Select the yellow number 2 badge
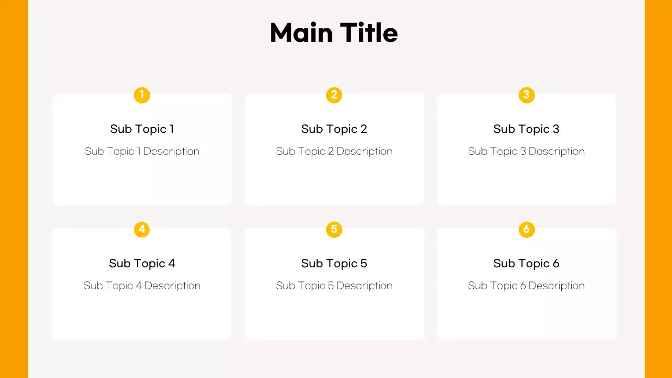672x378 pixels. pyautogui.click(x=334, y=95)
